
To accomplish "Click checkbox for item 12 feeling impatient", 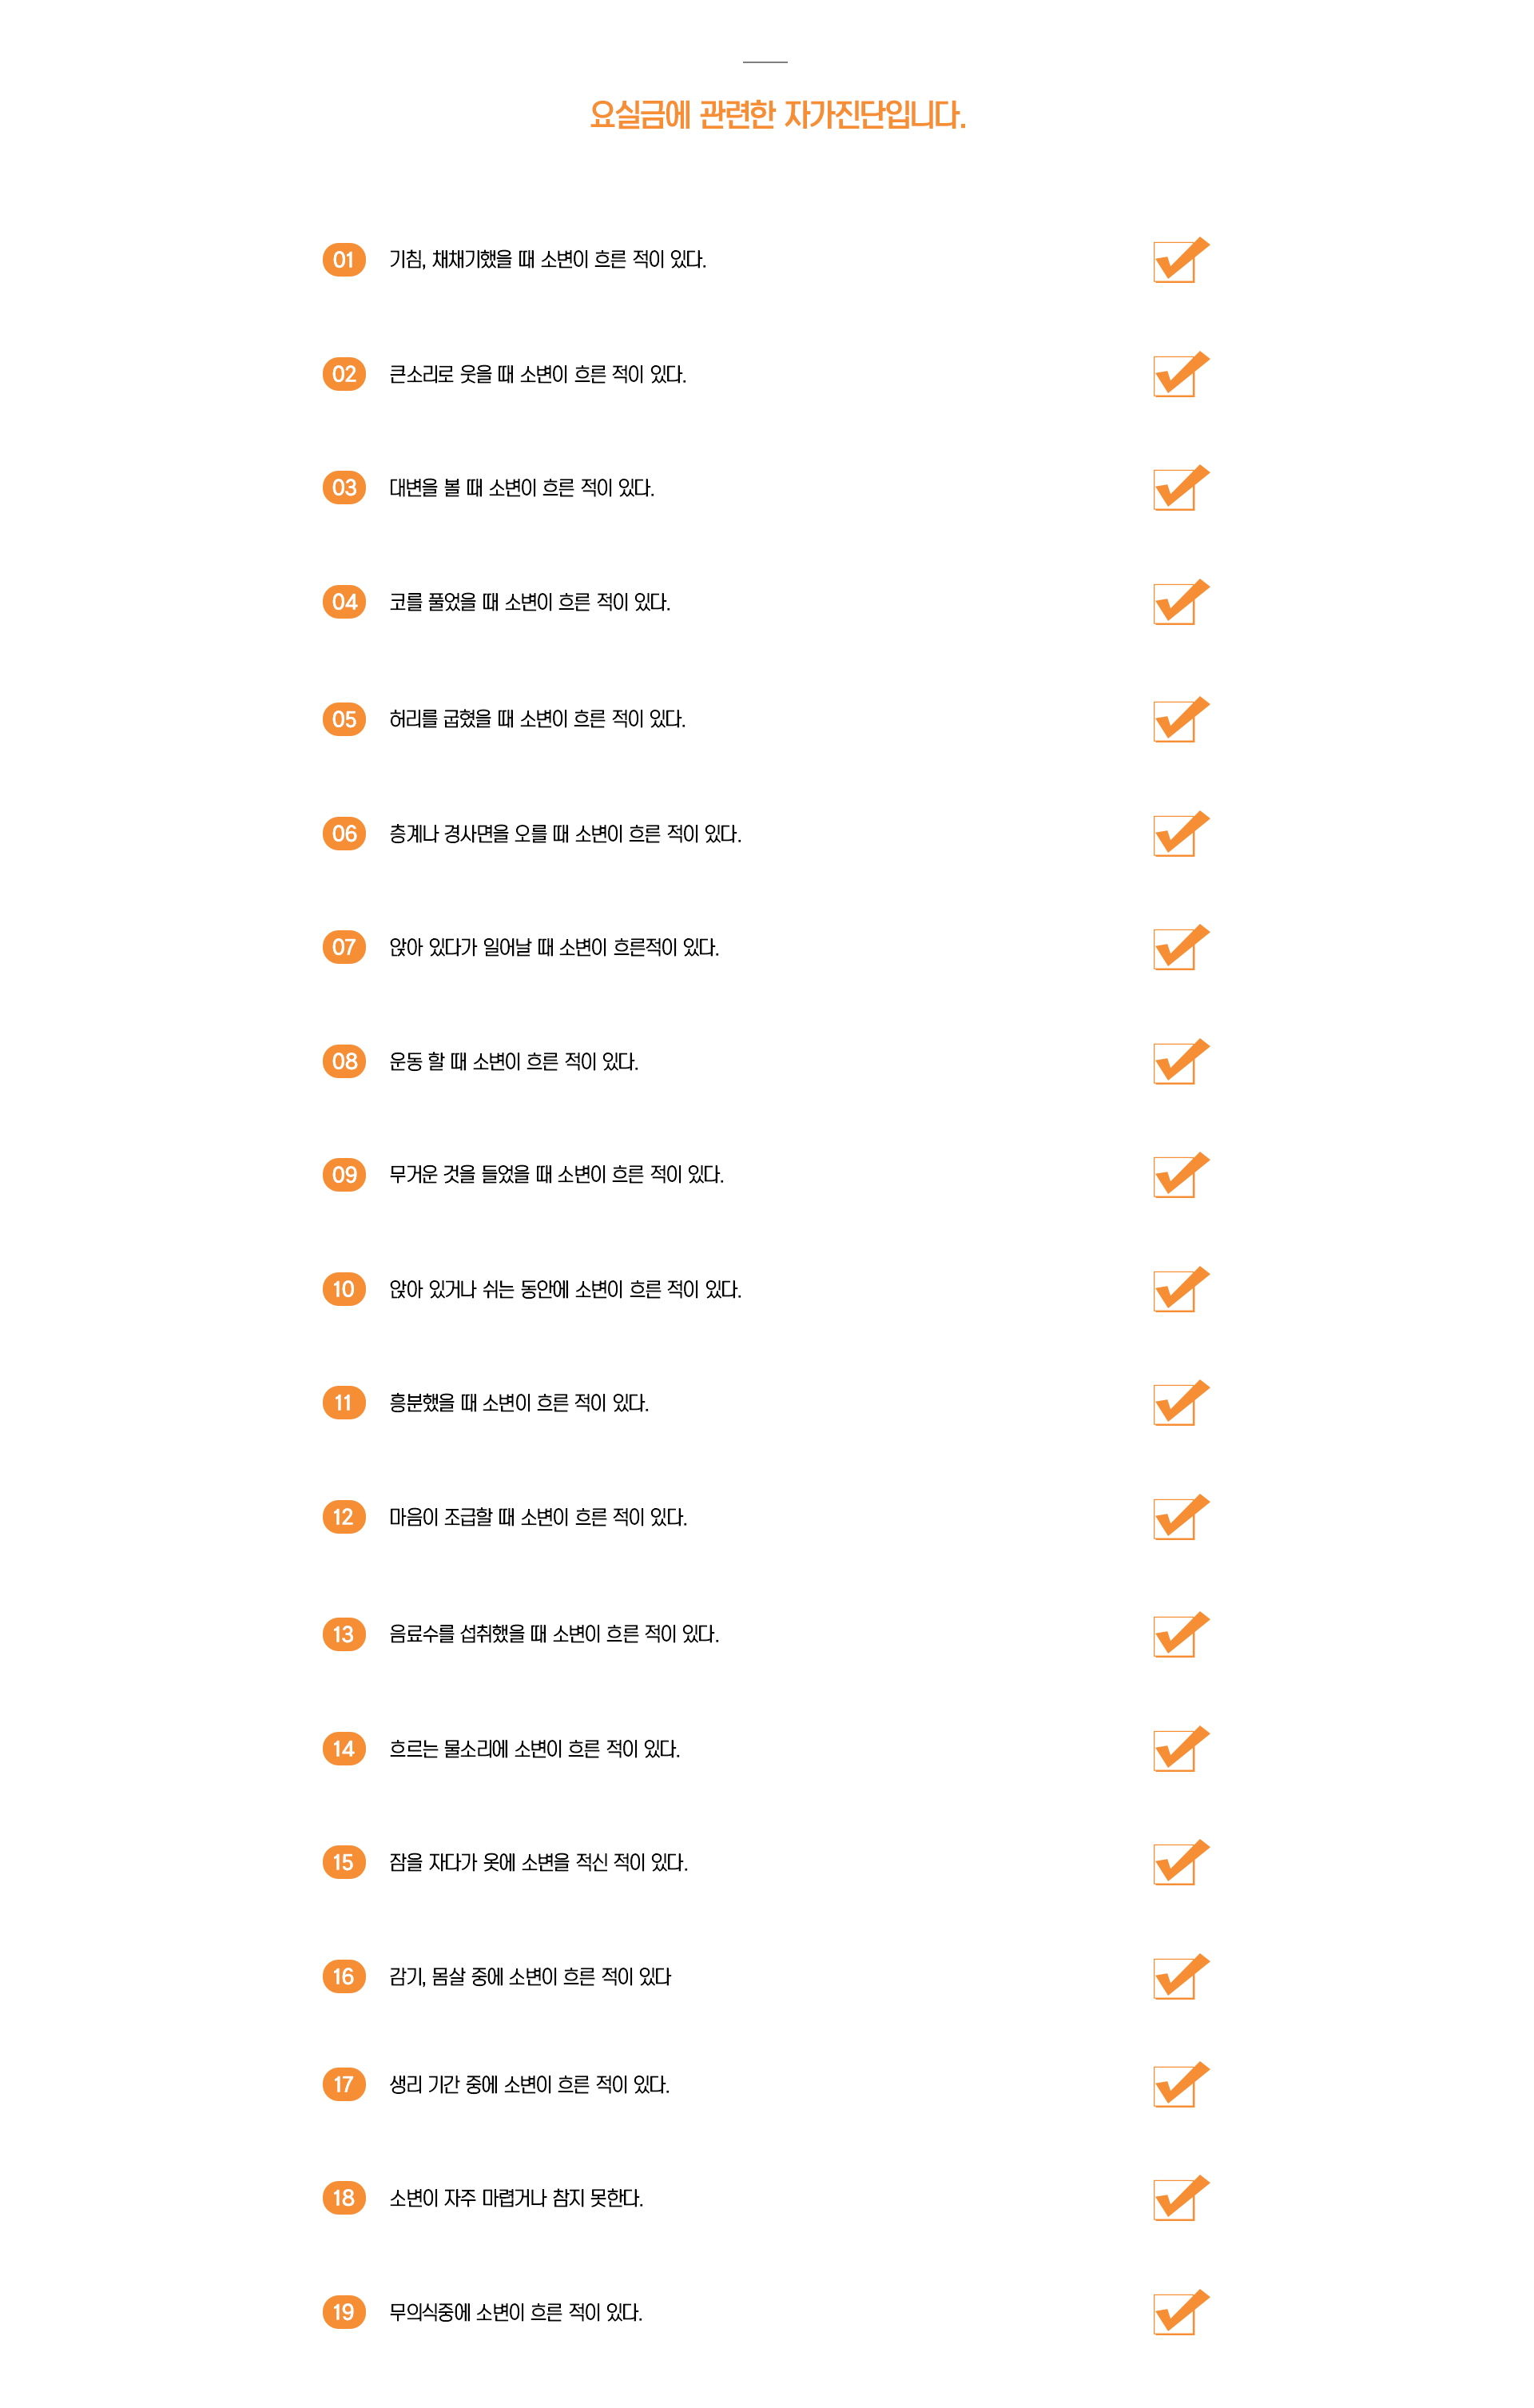I will [1175, 1519].
